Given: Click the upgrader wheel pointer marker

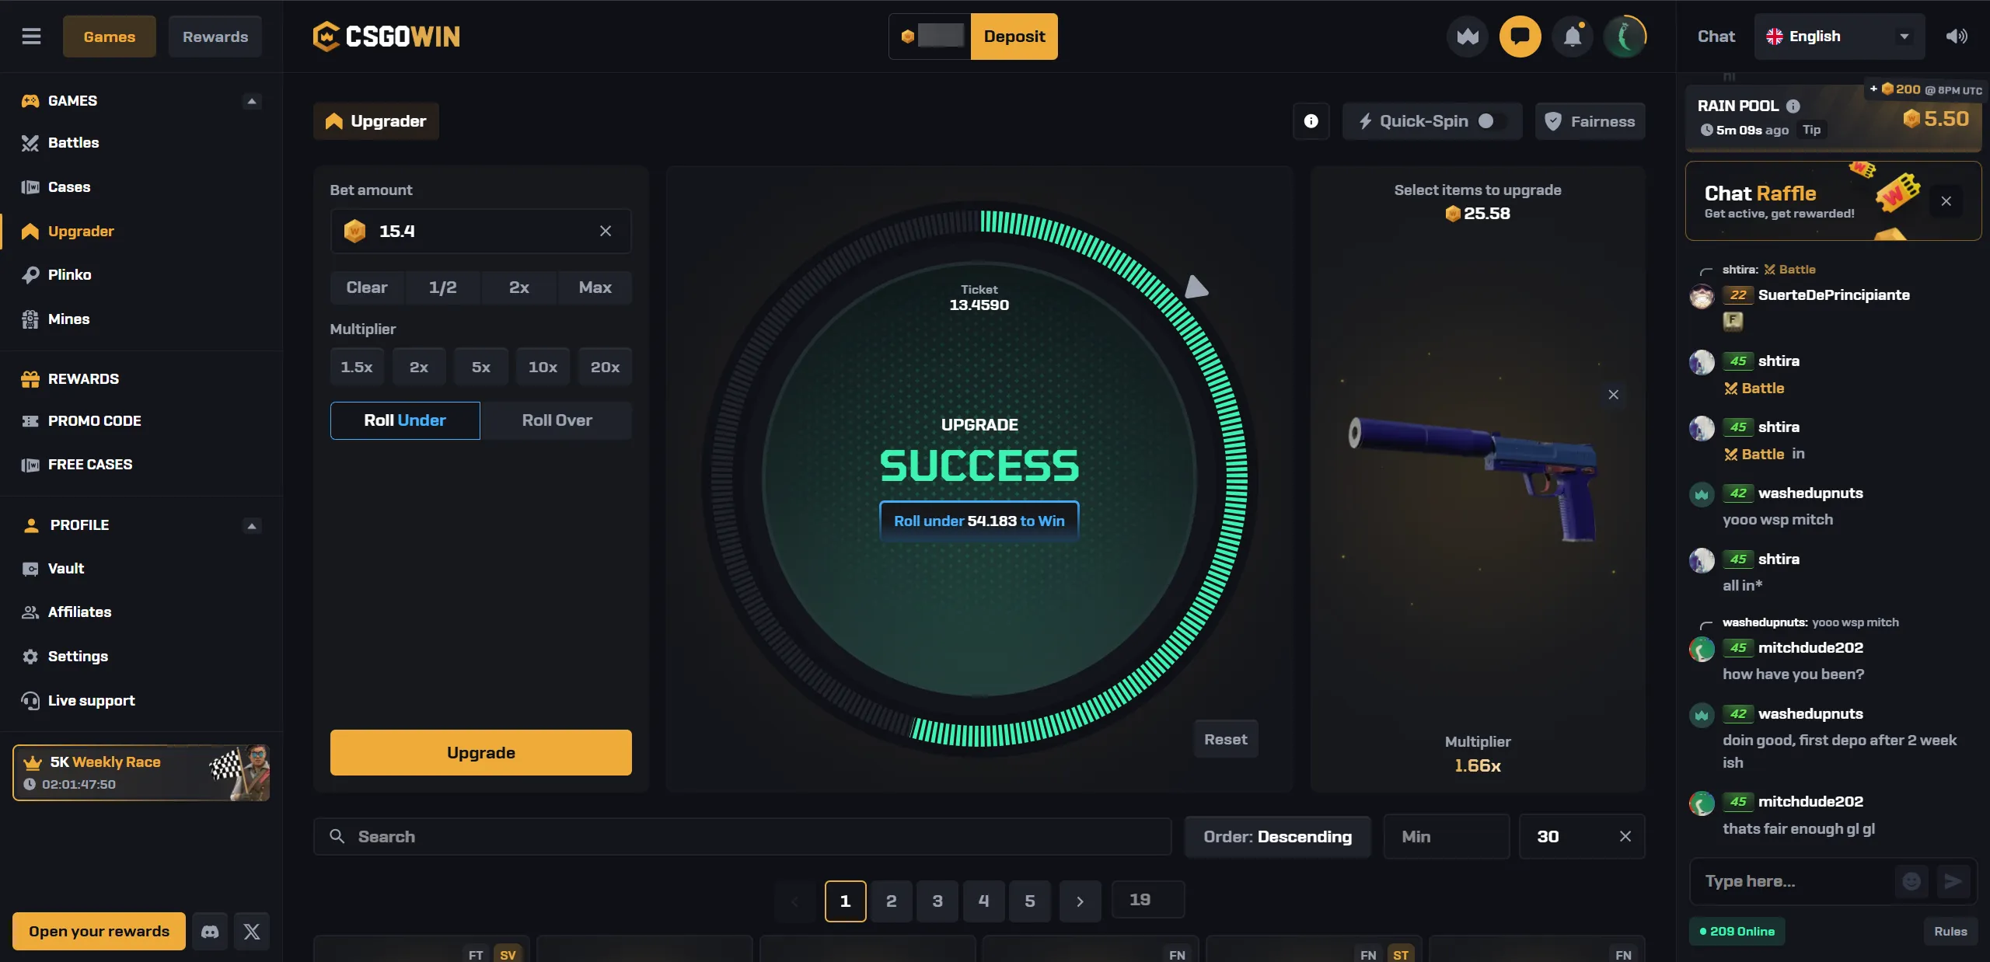Looking at the screenshot, I should pyautogui.click(x=1196, y=286).
